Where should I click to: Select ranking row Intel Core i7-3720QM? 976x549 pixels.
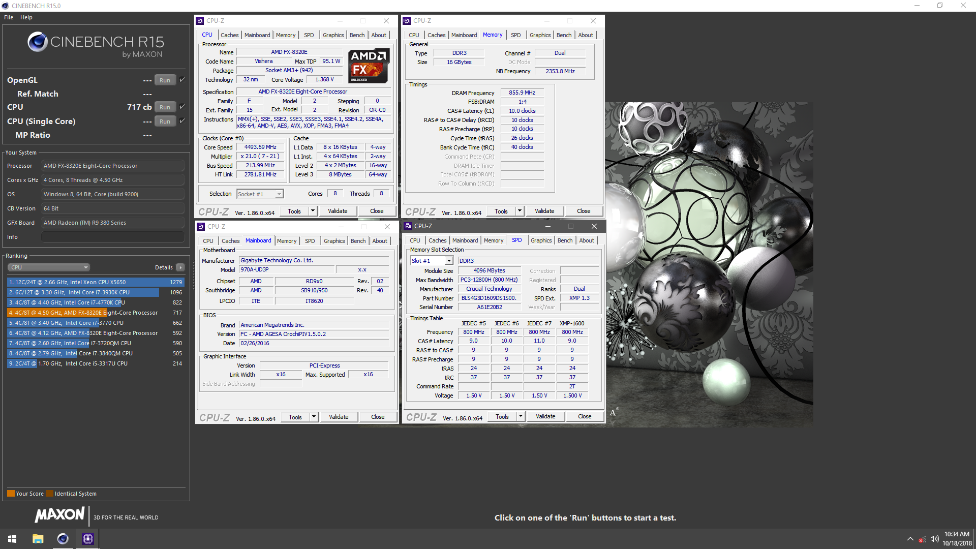[x=95, y=343]
